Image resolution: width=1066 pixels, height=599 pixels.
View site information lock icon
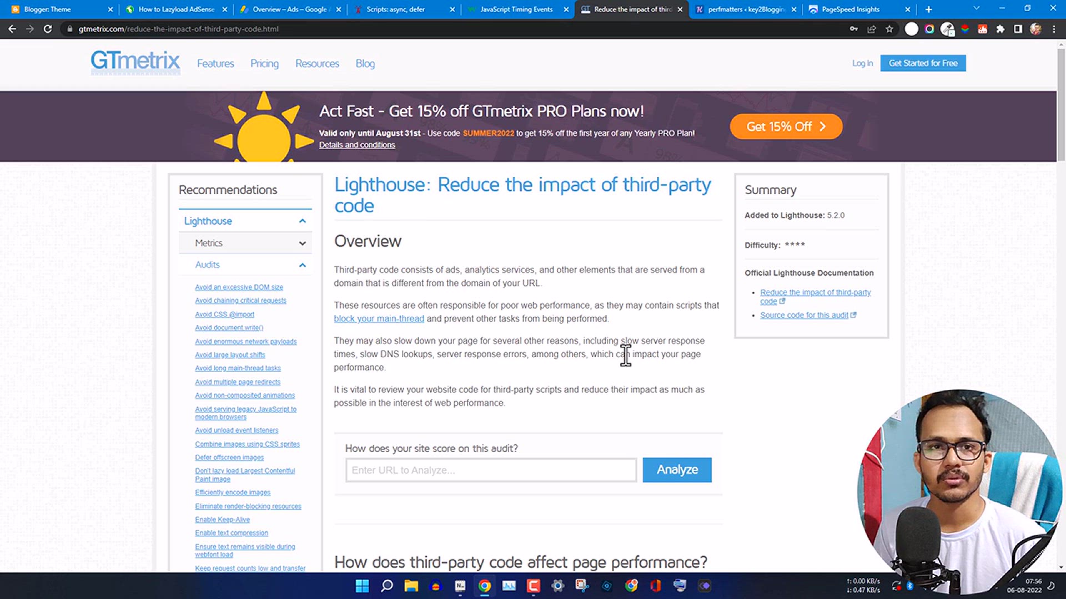point(69,29)
